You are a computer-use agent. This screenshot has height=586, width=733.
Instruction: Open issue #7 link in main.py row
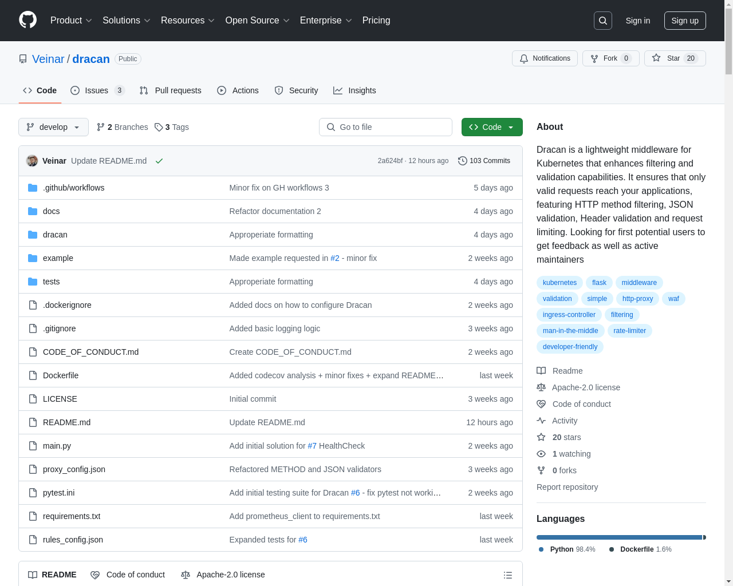[x=312, y=446]
